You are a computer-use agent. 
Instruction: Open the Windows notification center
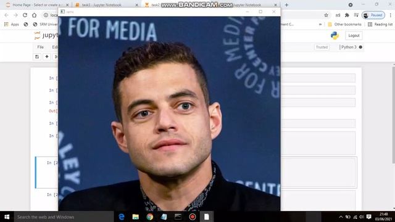point(369,216)
